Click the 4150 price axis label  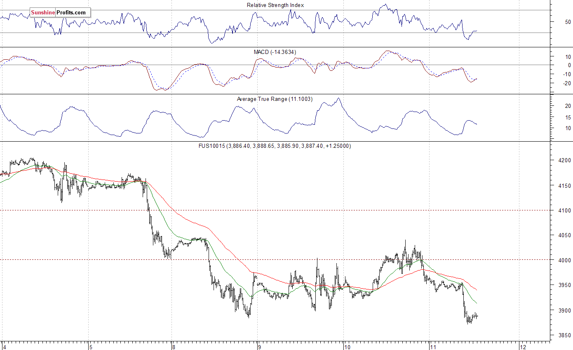pyautogui.click(x=564, y=185)
